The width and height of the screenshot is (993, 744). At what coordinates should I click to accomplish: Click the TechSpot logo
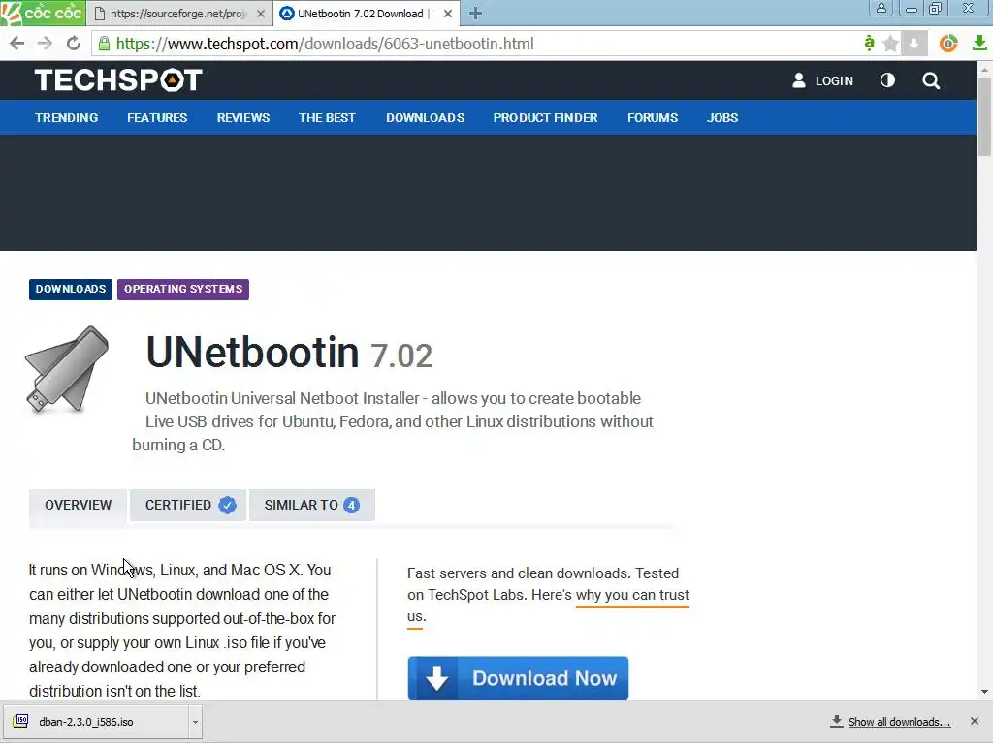pyautogui.click(x=118, y=80)
